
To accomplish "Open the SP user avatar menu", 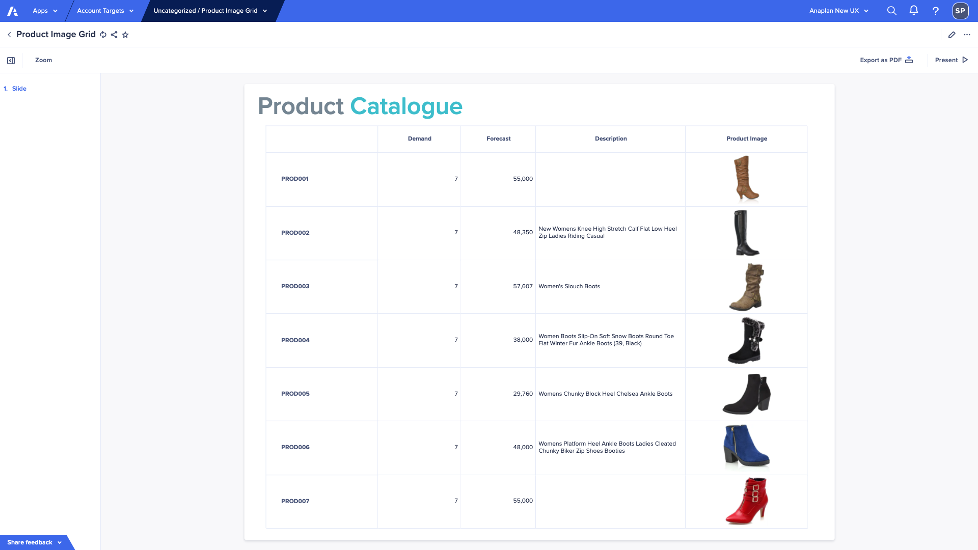I will 960,11.
